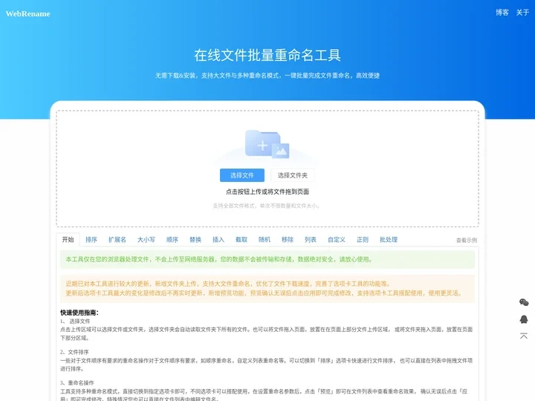
Task: Click the QQ penguin icon
Action: 524,319
